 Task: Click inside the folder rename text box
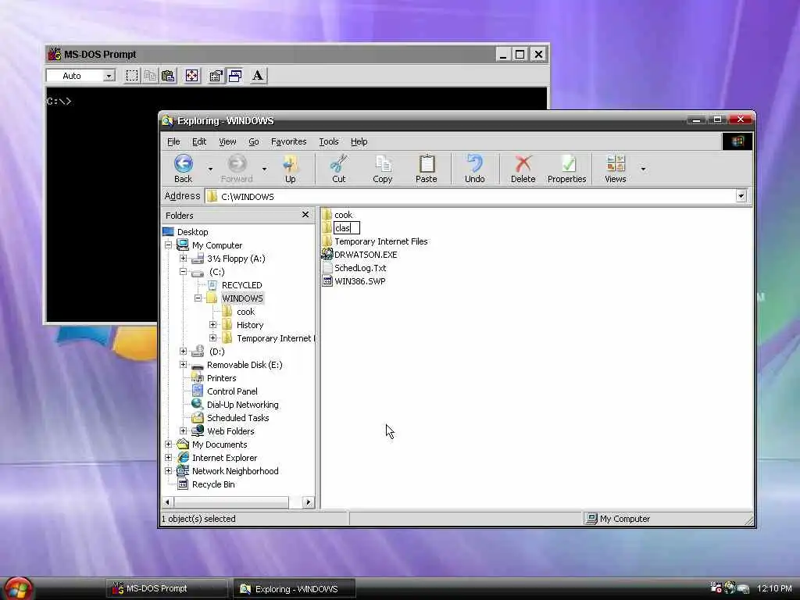(x=346, y=228)
